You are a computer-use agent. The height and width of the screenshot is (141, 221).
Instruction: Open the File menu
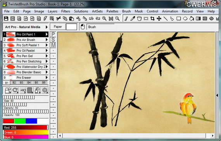point(7,11)
